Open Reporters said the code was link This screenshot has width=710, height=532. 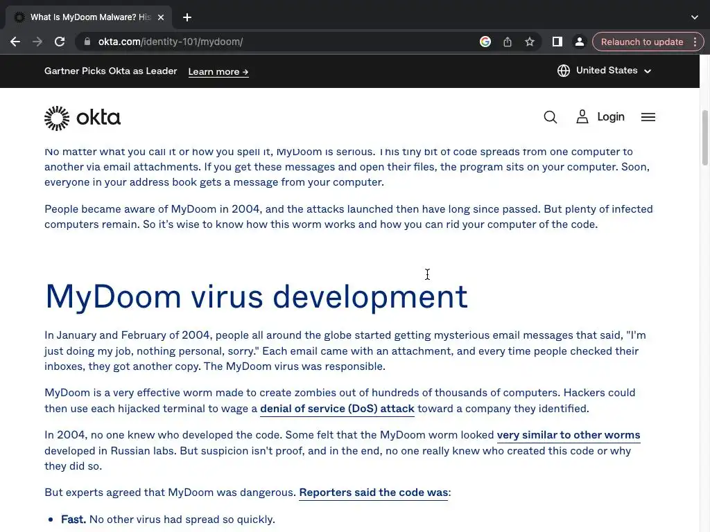point(374,493)
